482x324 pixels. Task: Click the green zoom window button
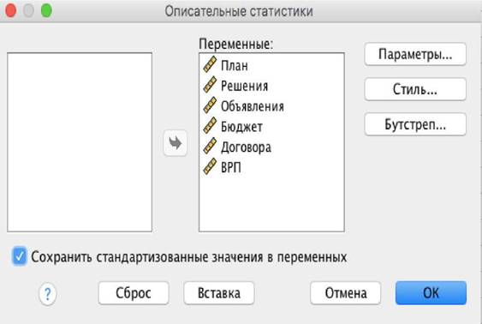(46, 10)
